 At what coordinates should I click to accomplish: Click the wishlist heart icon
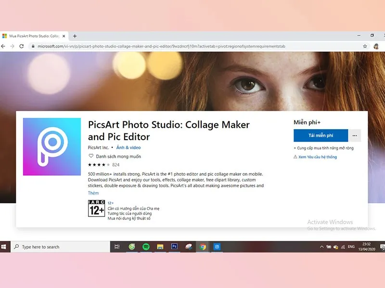pos(91,156)
